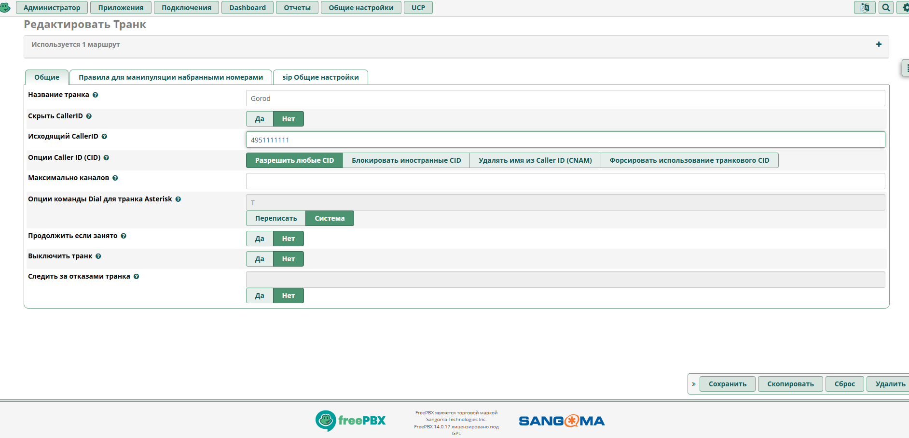Open the settings gear icon

pos(904,8)
